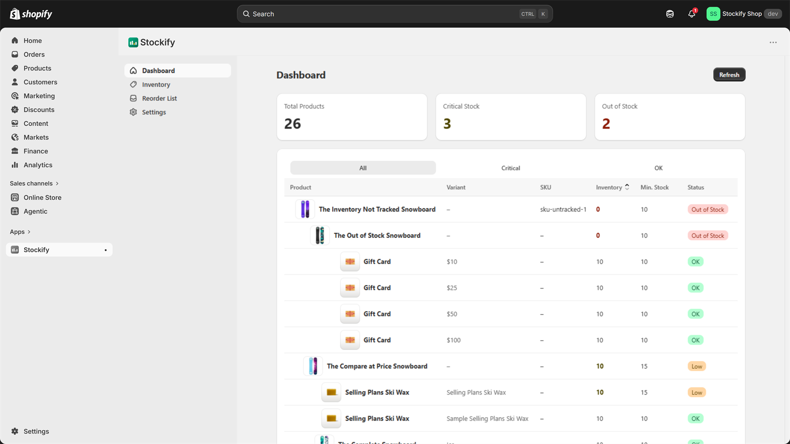Image resolution: width=790 pixels, height=444 pixels.
Task: Click the Search input field
Action: tap(395, 14)
